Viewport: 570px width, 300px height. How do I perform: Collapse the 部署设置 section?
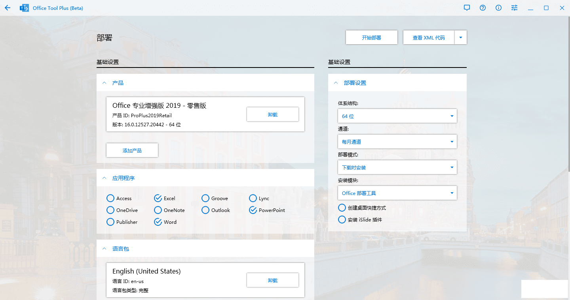[x=336, y=83]
